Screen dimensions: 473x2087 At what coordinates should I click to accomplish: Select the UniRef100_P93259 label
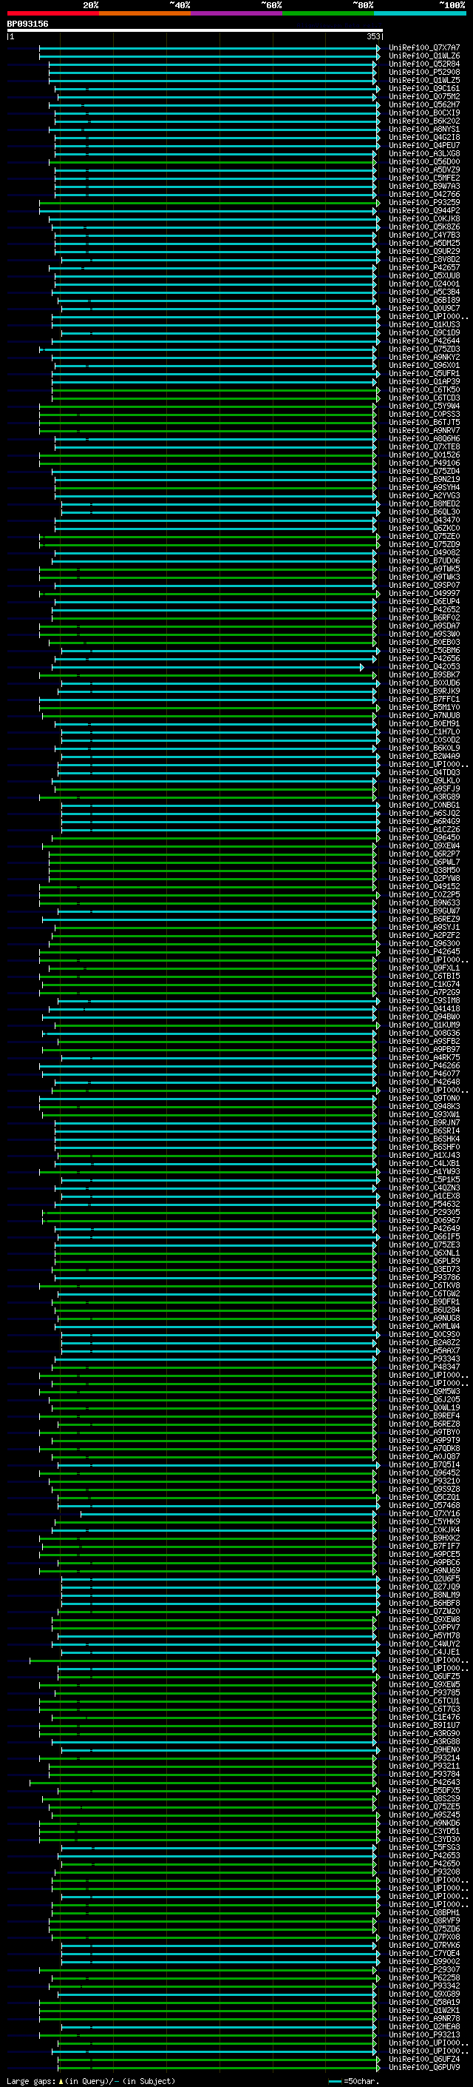pos(423,203)
